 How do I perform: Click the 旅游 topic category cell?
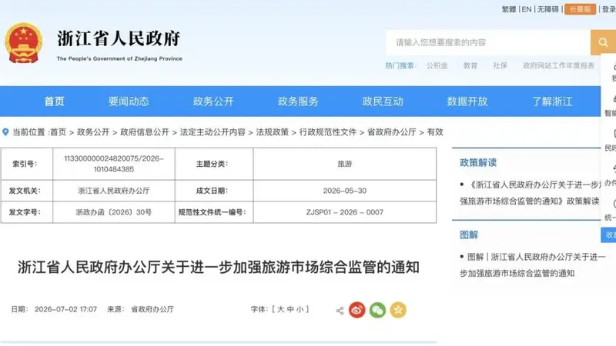pyautogui.click(x=344, y=164)
